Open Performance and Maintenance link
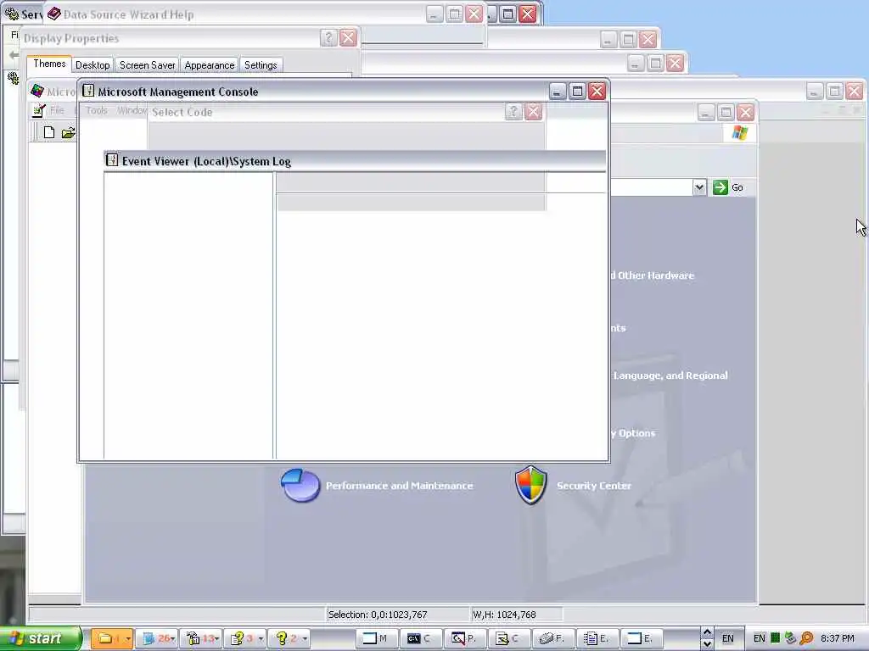 coord(399,486)
